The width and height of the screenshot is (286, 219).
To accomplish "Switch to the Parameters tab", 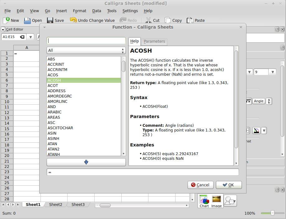I will coord(154,41).
